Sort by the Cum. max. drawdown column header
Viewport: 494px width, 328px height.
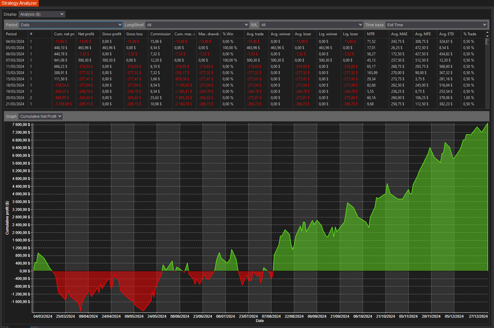[184, 34]
